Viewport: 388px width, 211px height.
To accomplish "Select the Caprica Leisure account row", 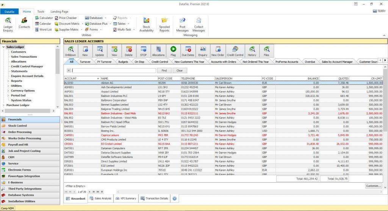I will click(223, 135).
